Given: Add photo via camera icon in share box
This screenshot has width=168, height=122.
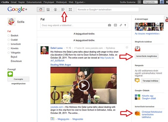Looking at the screenshot, I should (x=109, y=25).
